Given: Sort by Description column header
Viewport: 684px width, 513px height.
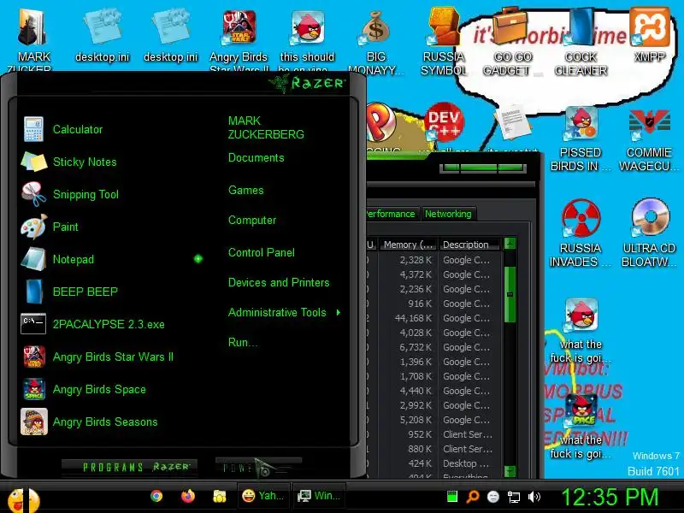Looking at the screenshot, I should 469,245.
